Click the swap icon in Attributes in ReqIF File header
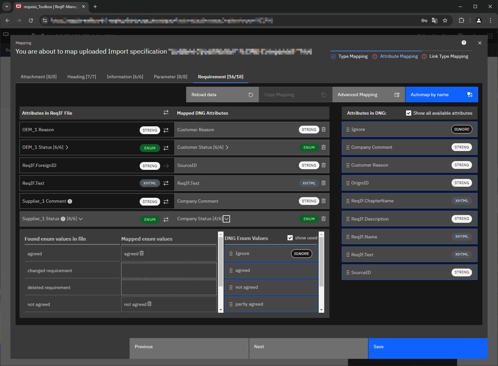The image size is (498, 366). coord(166,112)
